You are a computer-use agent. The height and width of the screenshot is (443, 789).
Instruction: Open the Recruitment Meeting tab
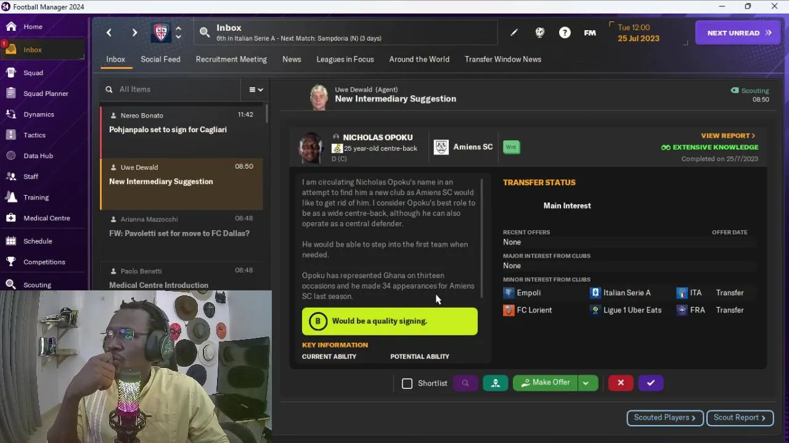[231, 60]
